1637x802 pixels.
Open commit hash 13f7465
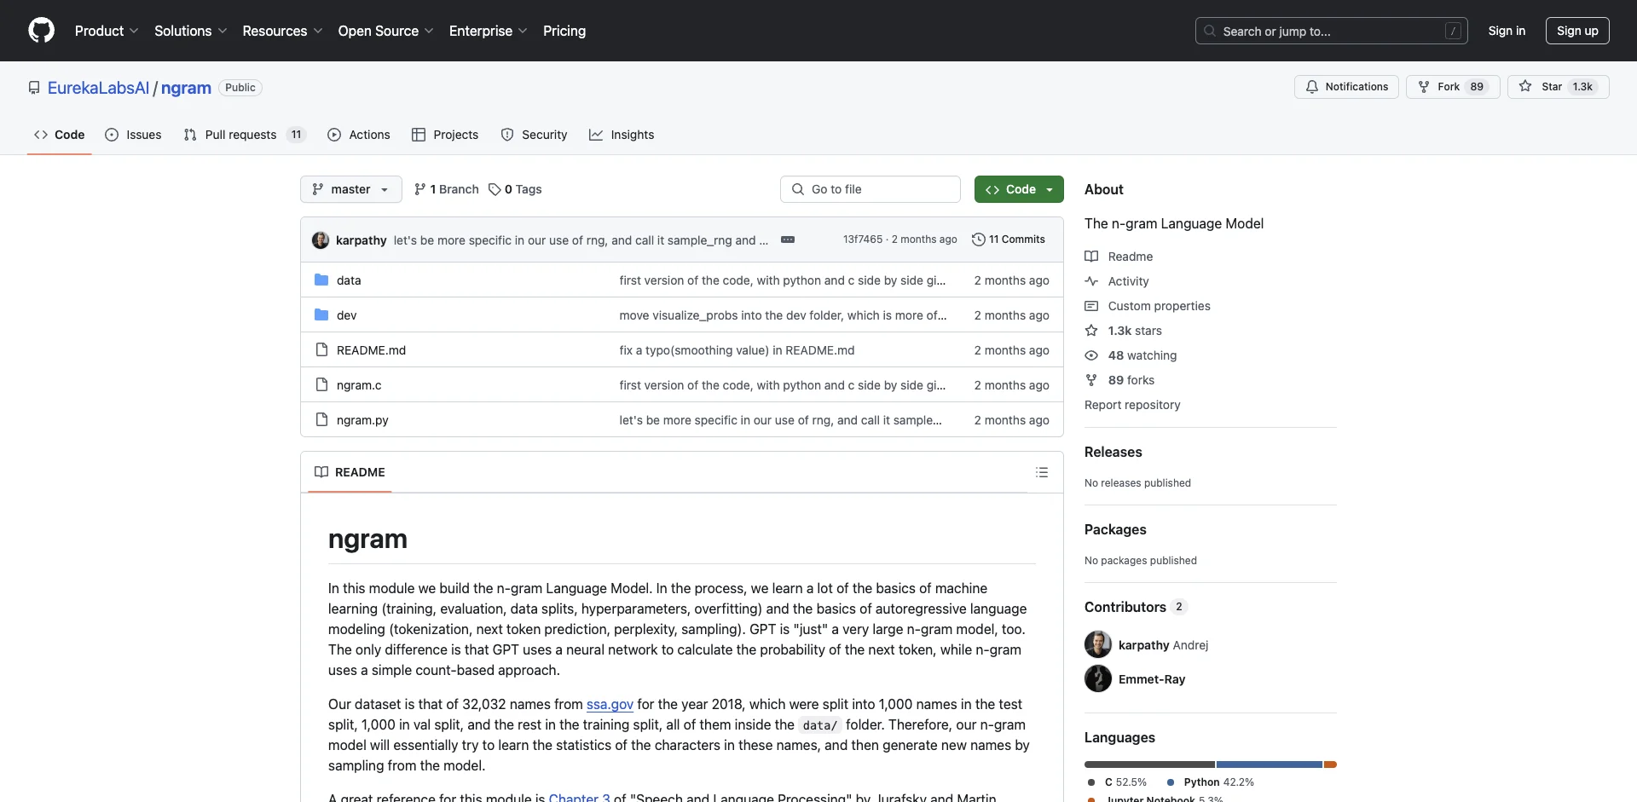point(863,239)
